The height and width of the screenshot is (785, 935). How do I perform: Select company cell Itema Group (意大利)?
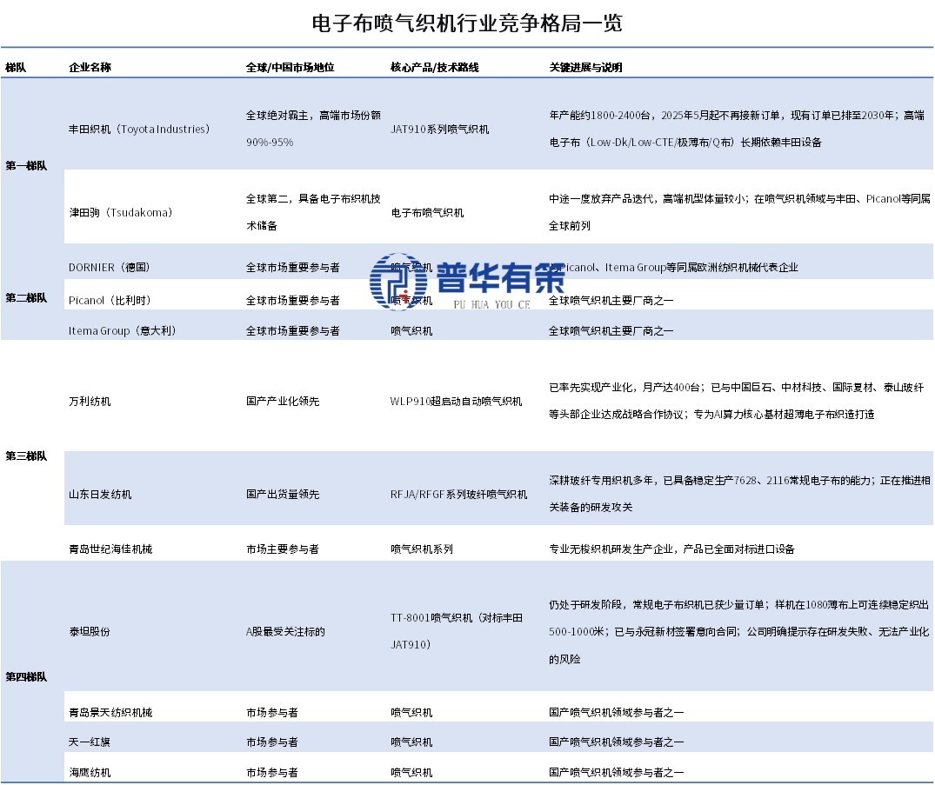point(123,331)
